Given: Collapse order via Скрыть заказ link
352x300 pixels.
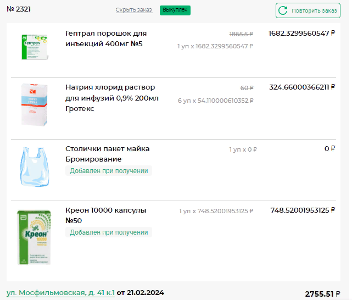Looking at the screenshot, I should pos(135,10).
